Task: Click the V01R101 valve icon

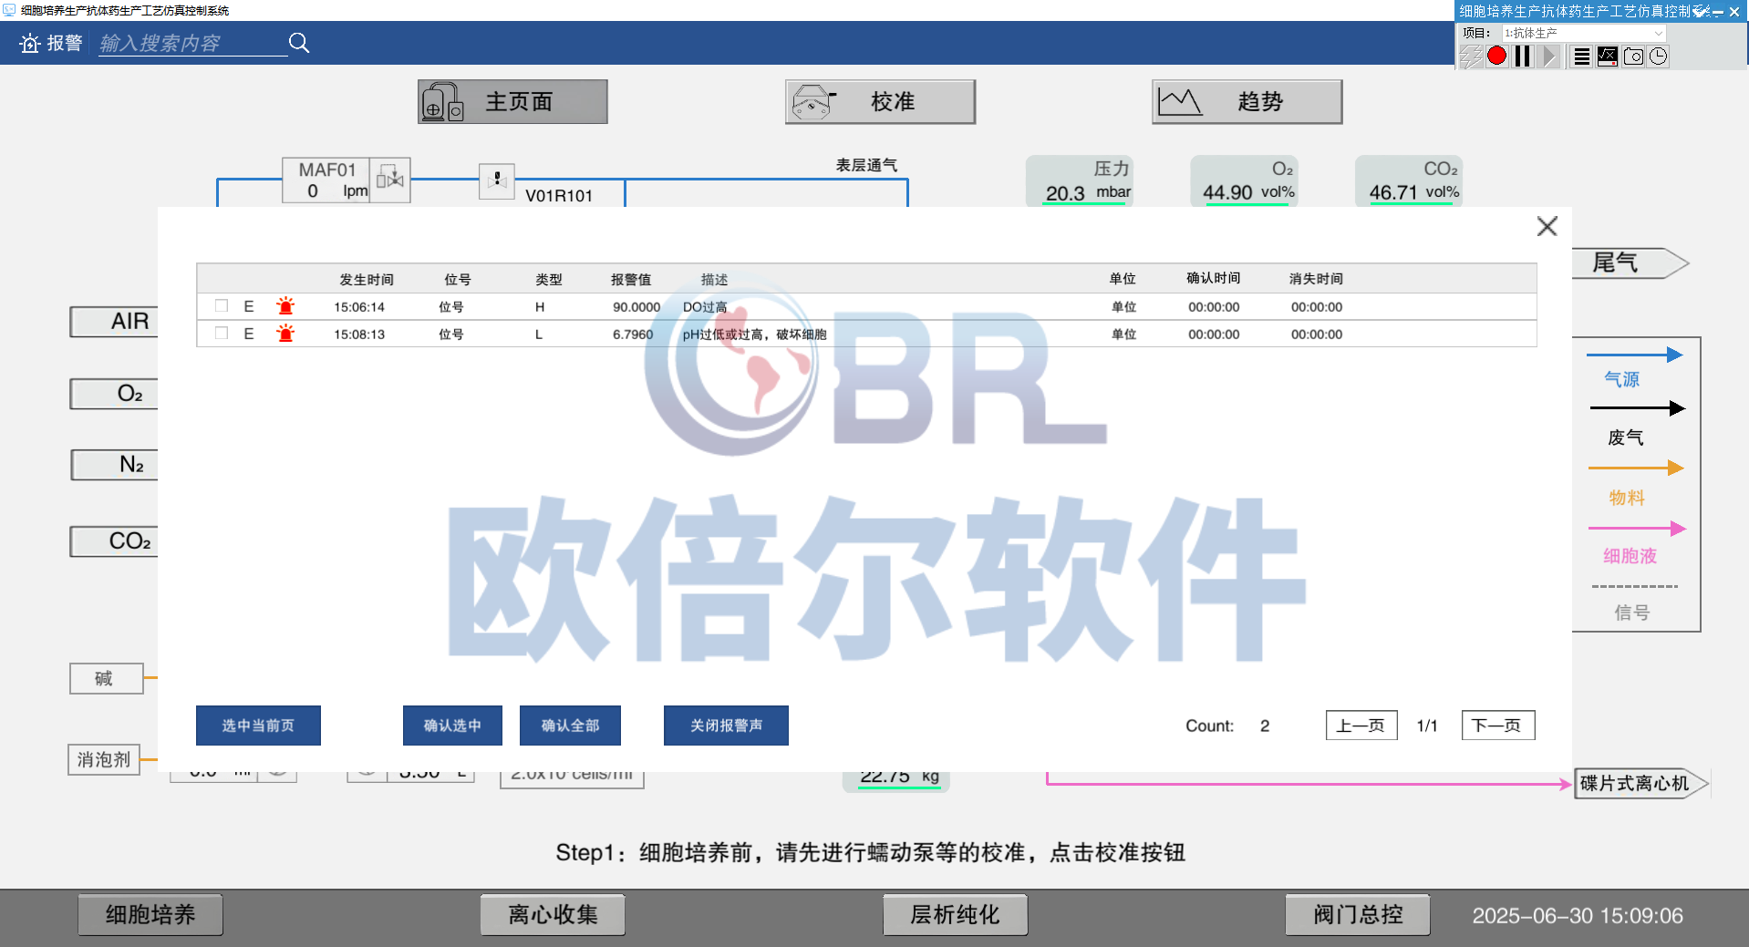Action: pos(497,180)
